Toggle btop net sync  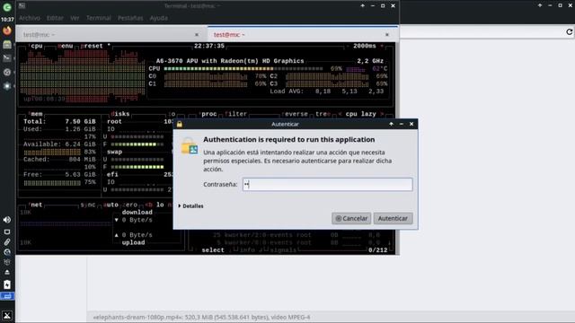pos(88,205)
